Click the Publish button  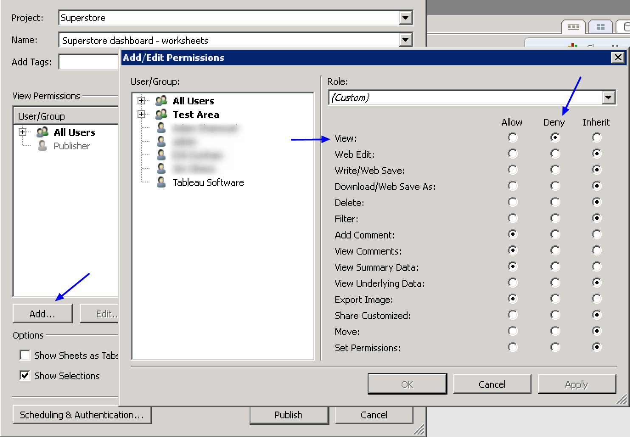click(289, 415)
